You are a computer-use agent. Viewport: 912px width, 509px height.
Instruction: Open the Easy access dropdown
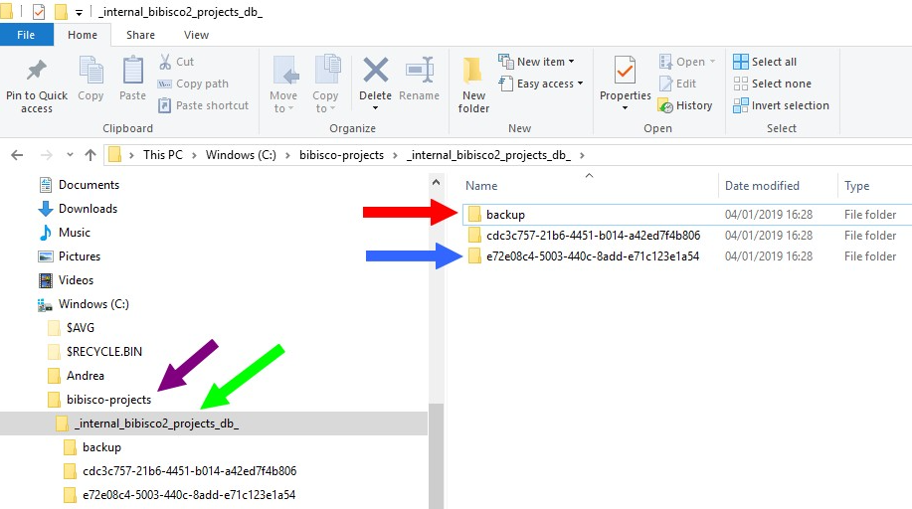(541, 84)
